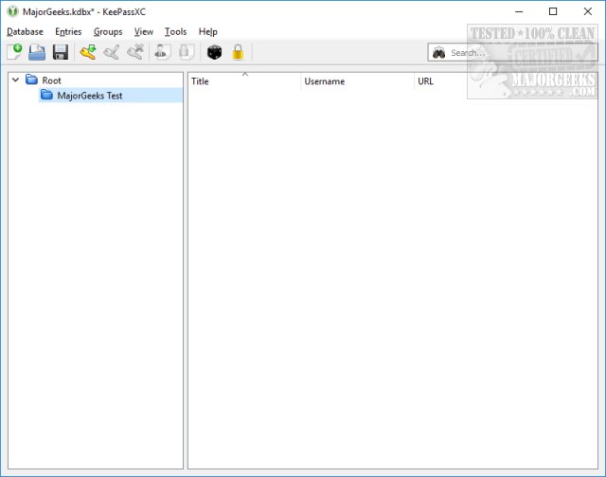
Task: Click the Copy Username toolbar icon
Action: [162, 53]
